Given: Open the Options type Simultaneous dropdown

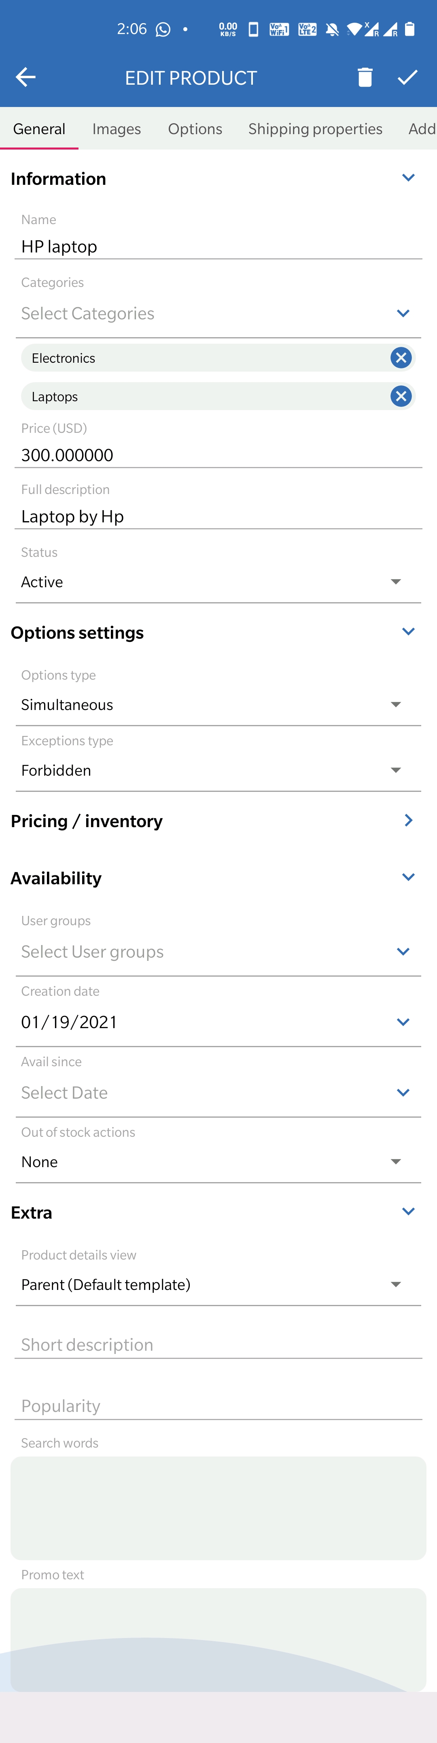Looking at the screenshot, I should click(218, 704).
